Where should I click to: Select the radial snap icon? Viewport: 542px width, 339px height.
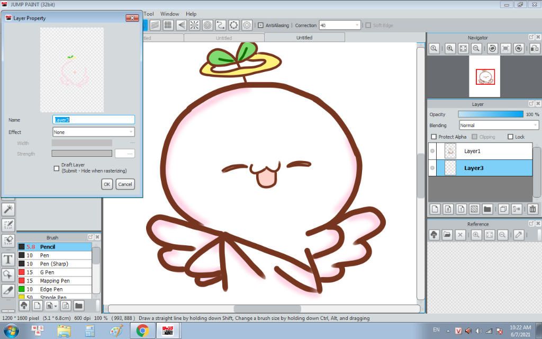(x=195, y=25)
